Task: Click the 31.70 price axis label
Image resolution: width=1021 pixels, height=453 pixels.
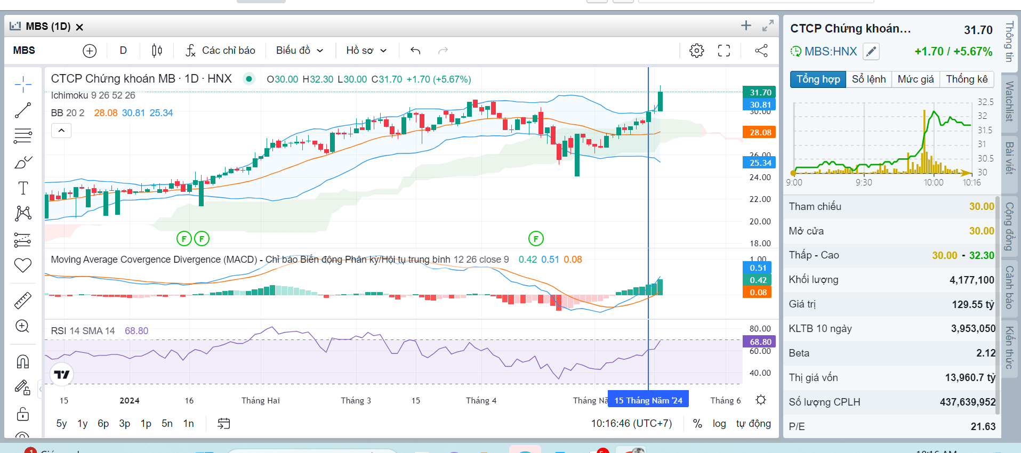Action: (760, 92)
